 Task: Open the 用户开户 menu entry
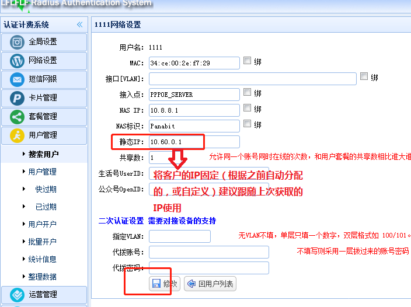pos(42,224)
